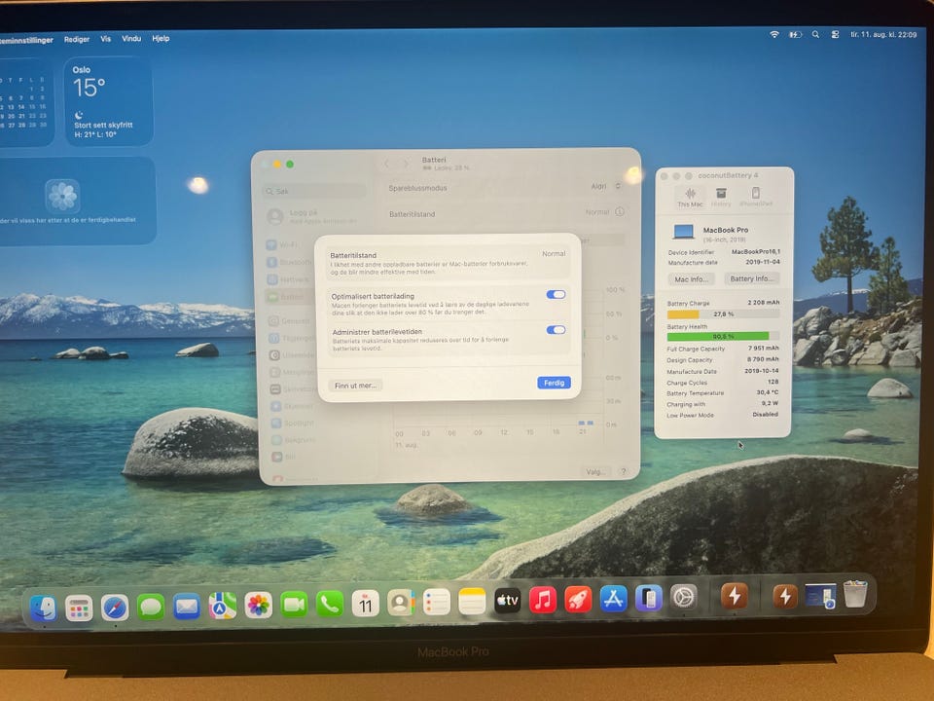Open the yellow Notes app icon
The image size is (934, 701).
point(472,602)
